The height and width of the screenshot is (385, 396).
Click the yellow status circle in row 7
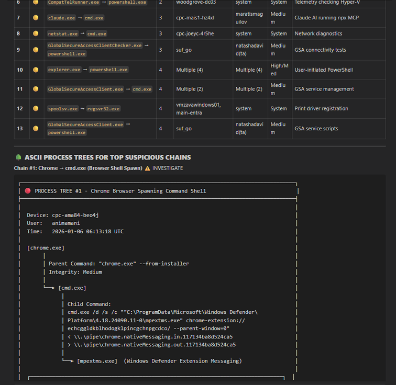coord(36,18)
